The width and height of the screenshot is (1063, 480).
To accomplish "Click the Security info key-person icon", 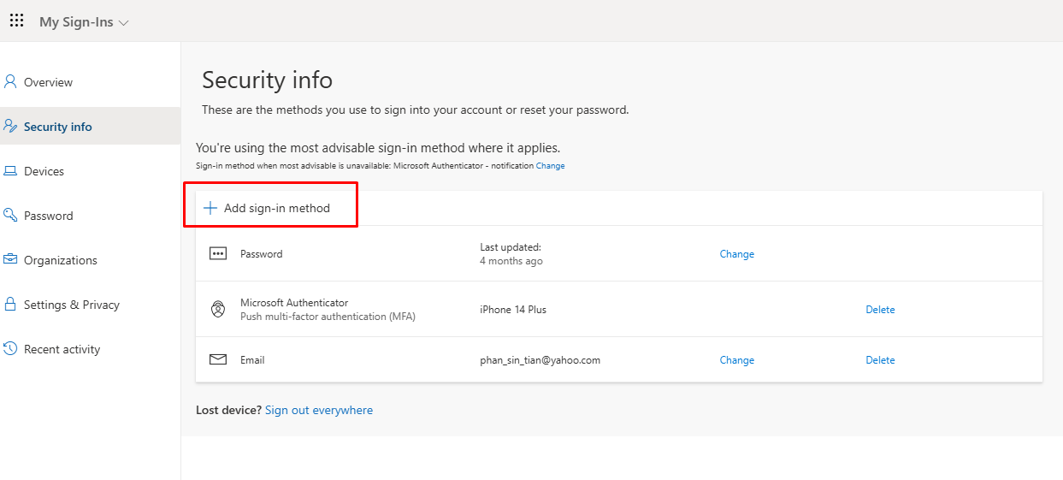I will [10, 127].
